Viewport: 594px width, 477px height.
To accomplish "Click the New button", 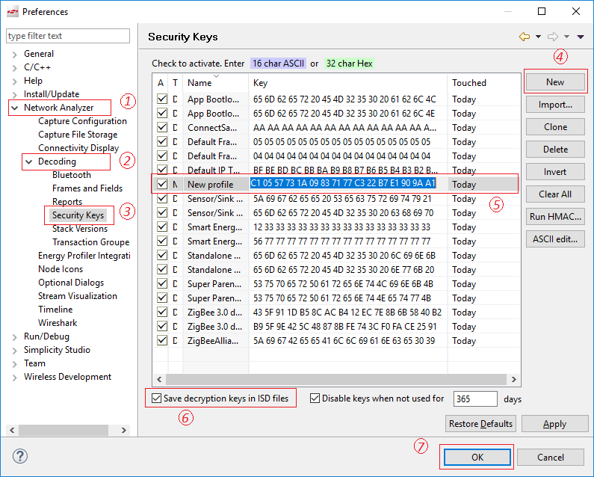I will click(x=555, y=82).
